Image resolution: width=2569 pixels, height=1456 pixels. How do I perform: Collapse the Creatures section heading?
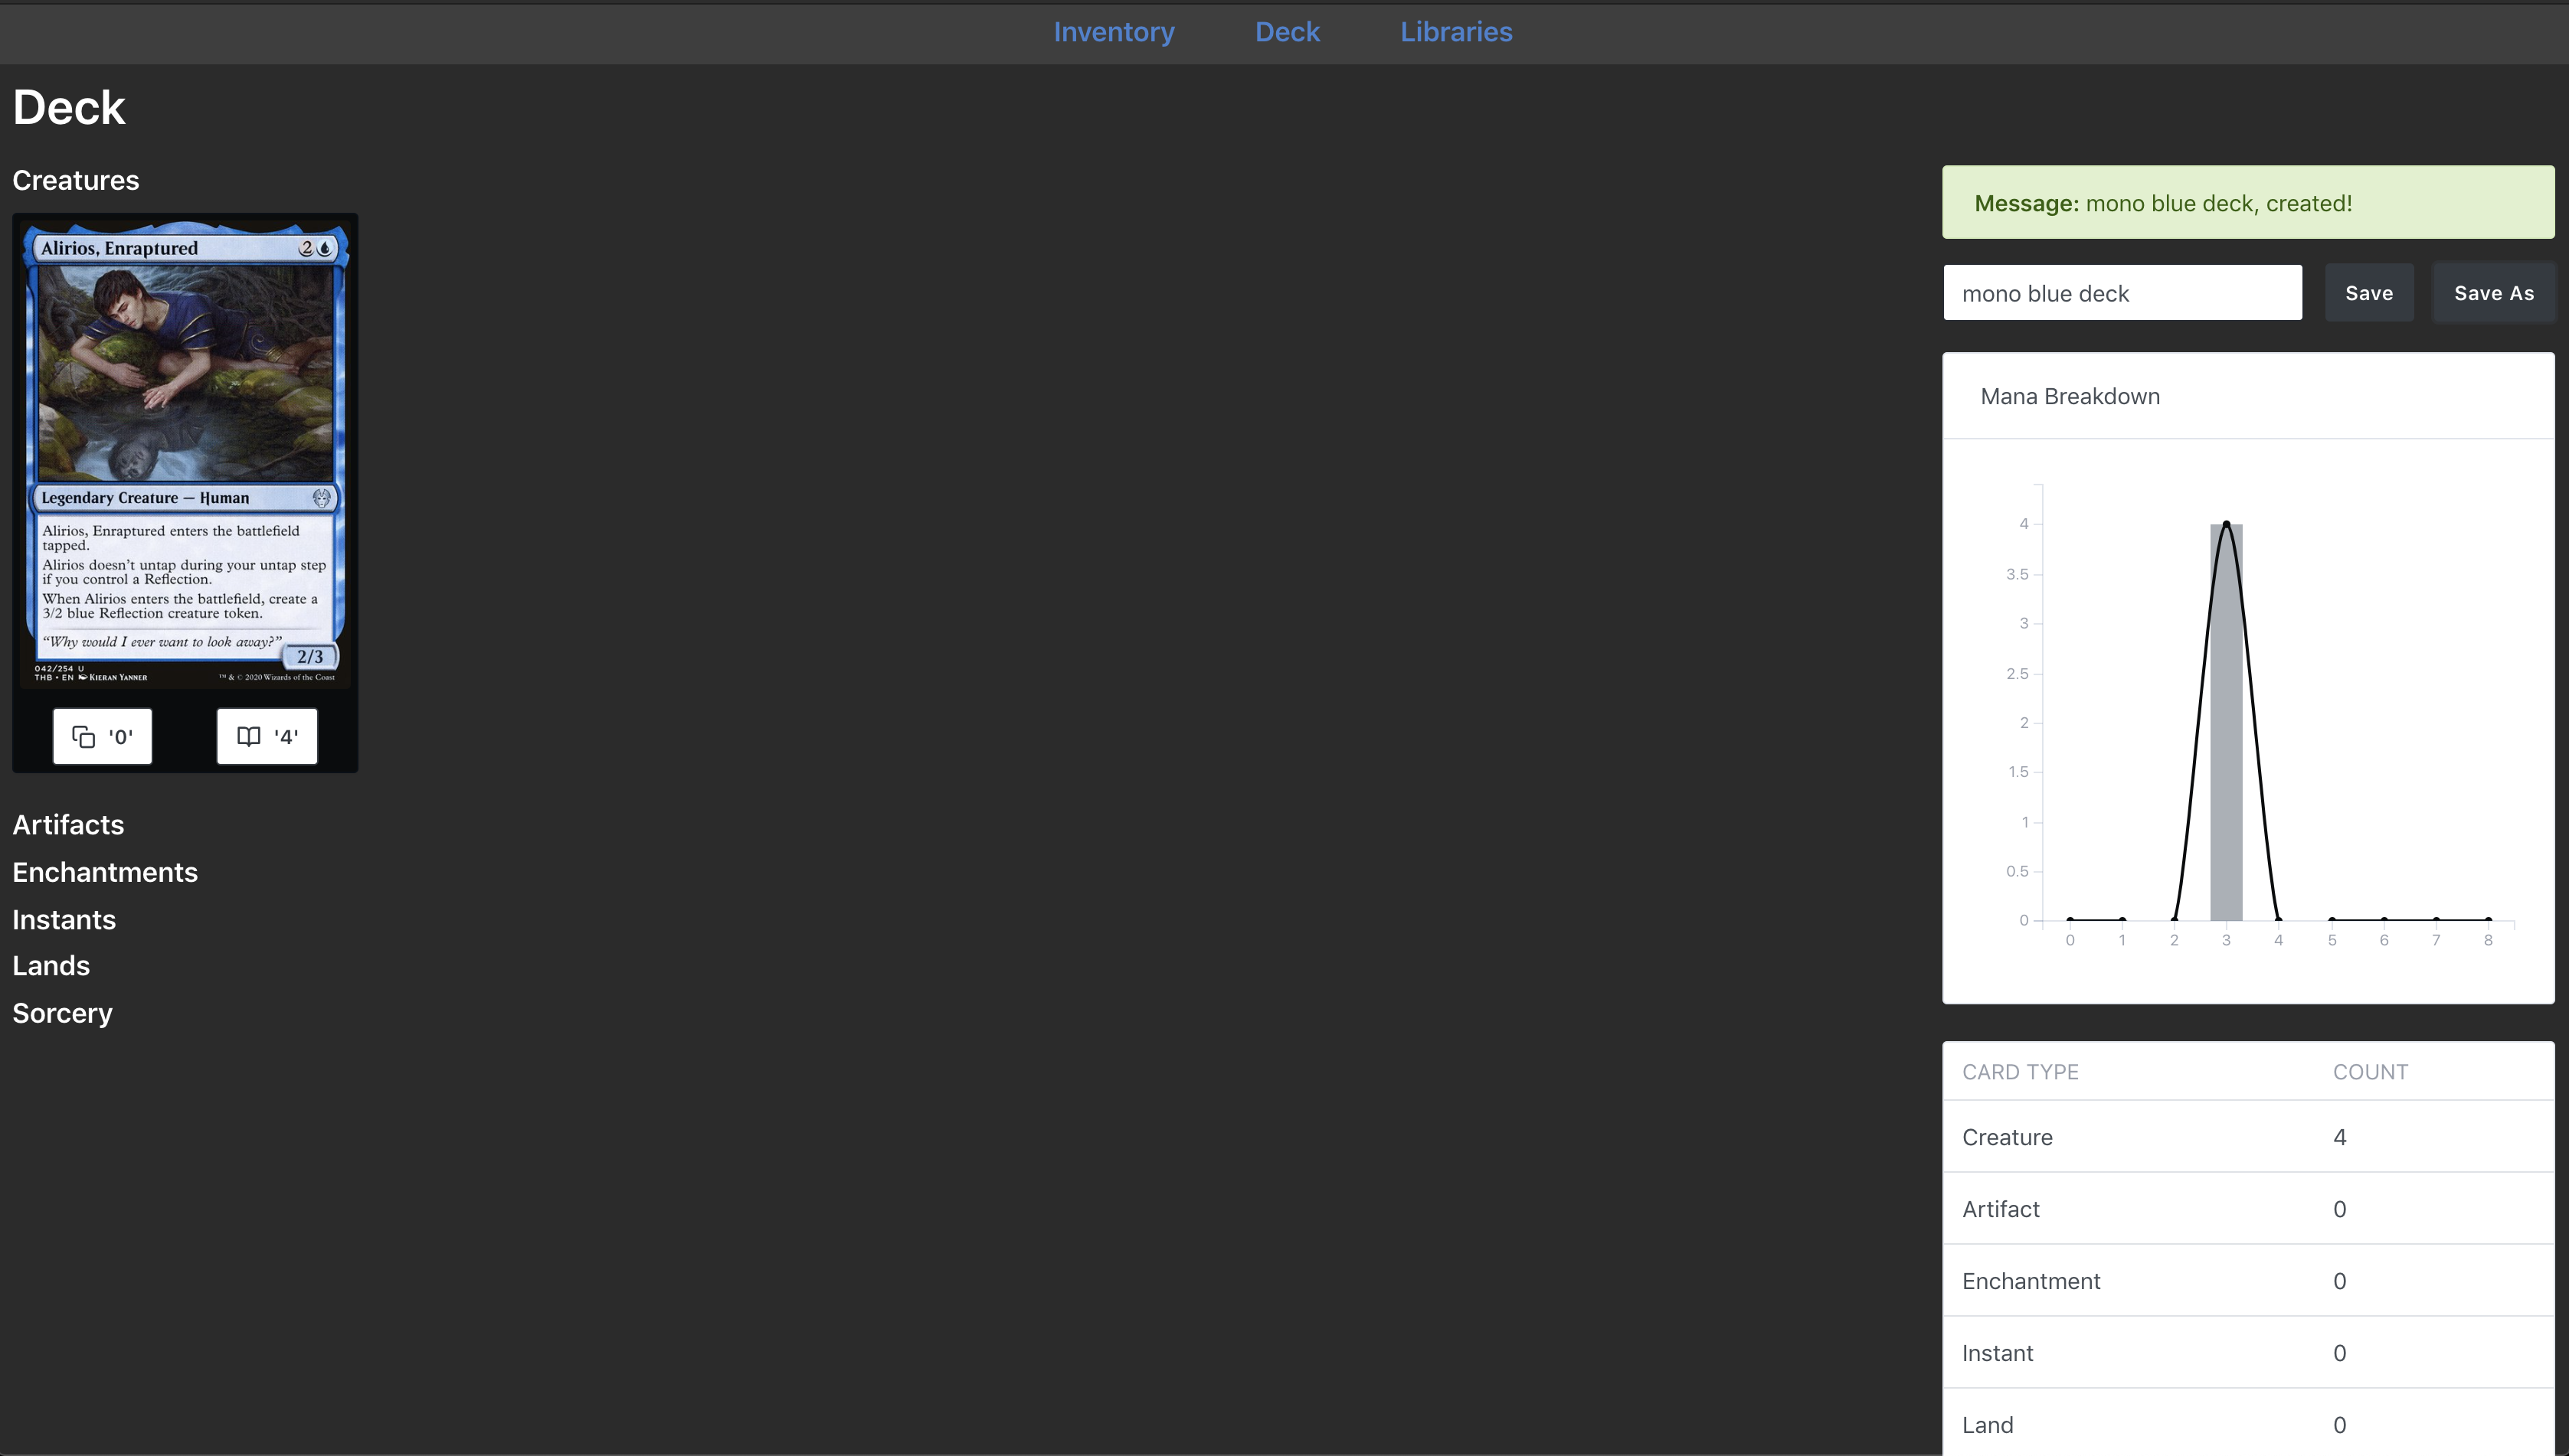pyautogui.click(x=76, y=180)
